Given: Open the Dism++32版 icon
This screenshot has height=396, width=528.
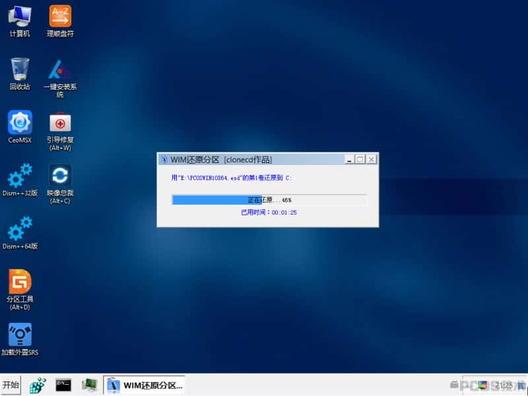Looking at the screenshot, I should (20, 180).
